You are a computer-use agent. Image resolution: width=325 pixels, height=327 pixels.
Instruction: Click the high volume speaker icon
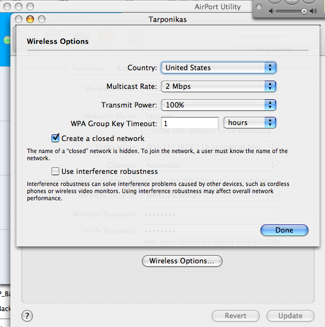313,11
